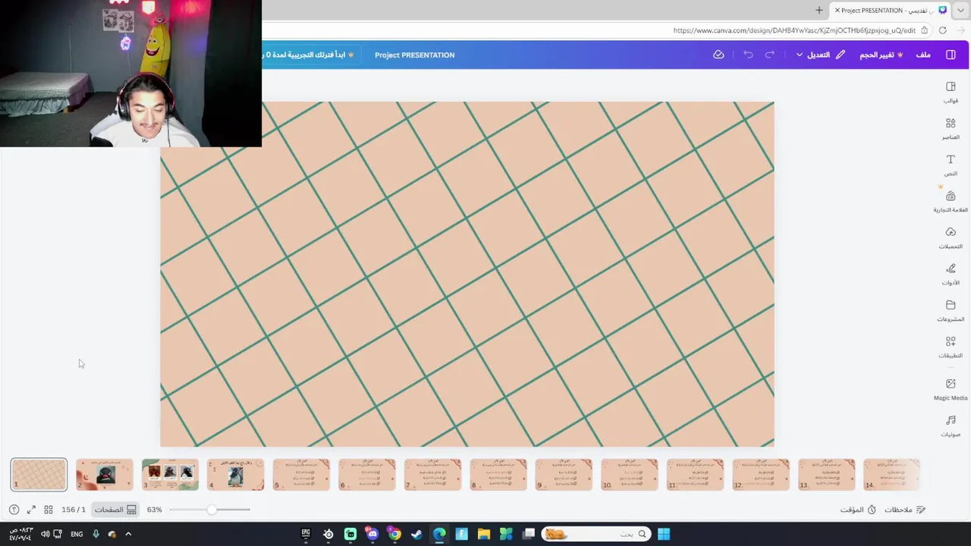Reload the page with browser refresh icon
Viewport: 971px width, 546px height.
942,30
